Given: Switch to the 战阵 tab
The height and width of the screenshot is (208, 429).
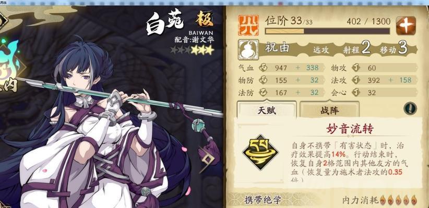Looking at the screenshot, I should (329, 110).
